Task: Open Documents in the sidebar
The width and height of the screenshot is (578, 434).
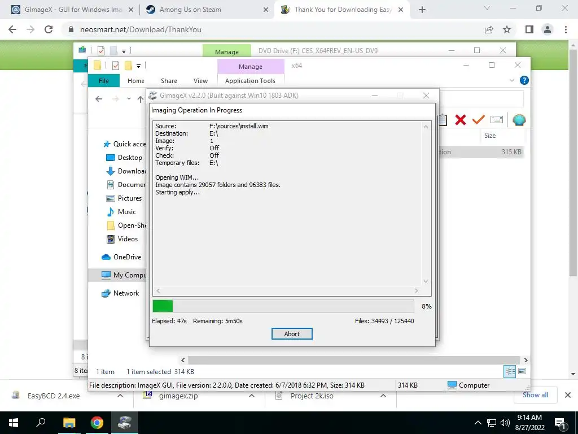Action: point(126,185)
